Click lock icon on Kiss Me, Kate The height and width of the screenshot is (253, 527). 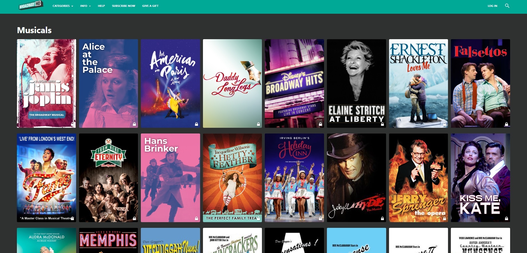tap(506, 219)
